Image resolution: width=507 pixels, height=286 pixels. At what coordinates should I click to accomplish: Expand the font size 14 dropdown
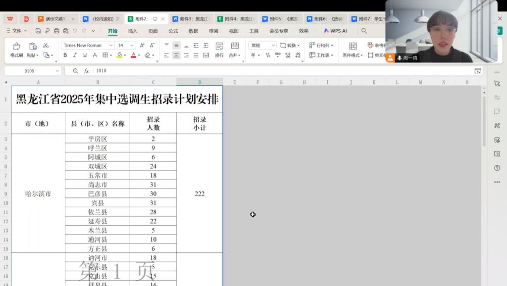click(132, 45)
